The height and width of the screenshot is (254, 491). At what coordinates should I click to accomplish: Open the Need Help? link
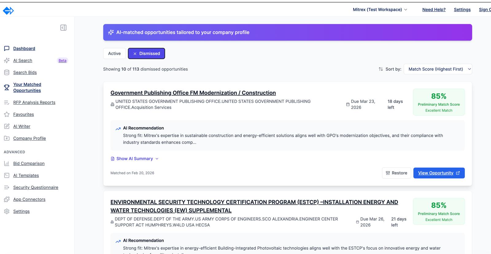point(434,10)
